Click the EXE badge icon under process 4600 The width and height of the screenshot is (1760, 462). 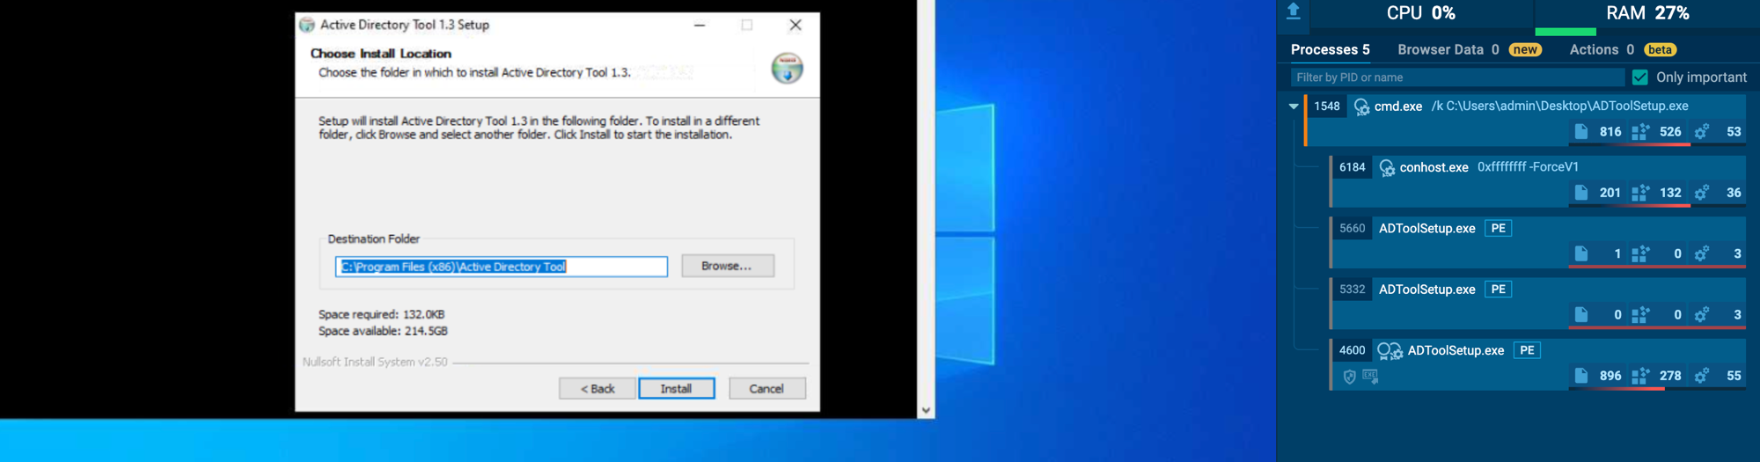click(x=1370, y=376)
